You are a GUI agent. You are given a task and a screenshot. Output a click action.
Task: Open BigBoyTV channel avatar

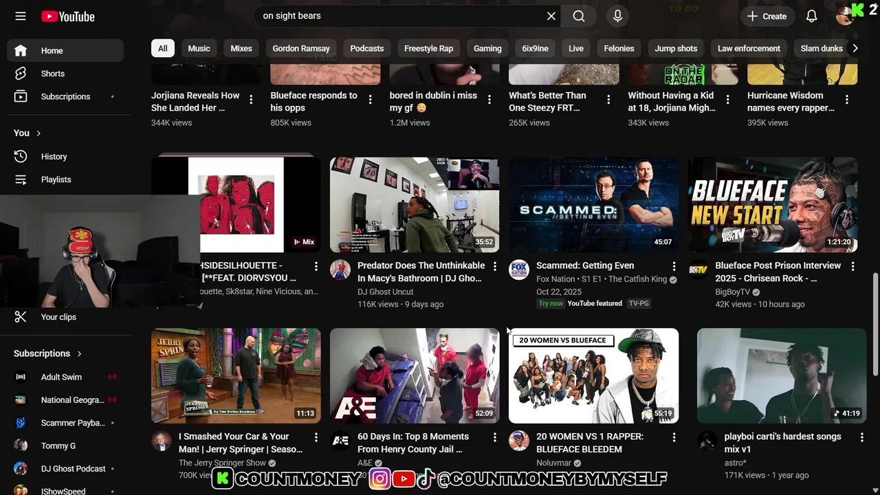[698, 269]
